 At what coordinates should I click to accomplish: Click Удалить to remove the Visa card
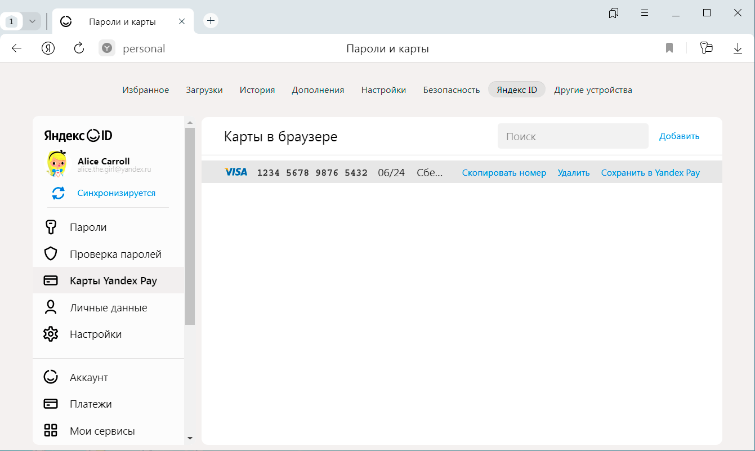tap(573, 173)
